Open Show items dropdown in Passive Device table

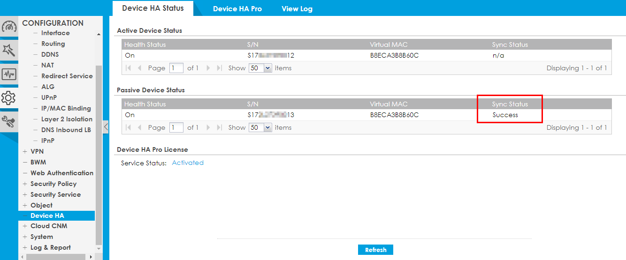pos(267,128)
